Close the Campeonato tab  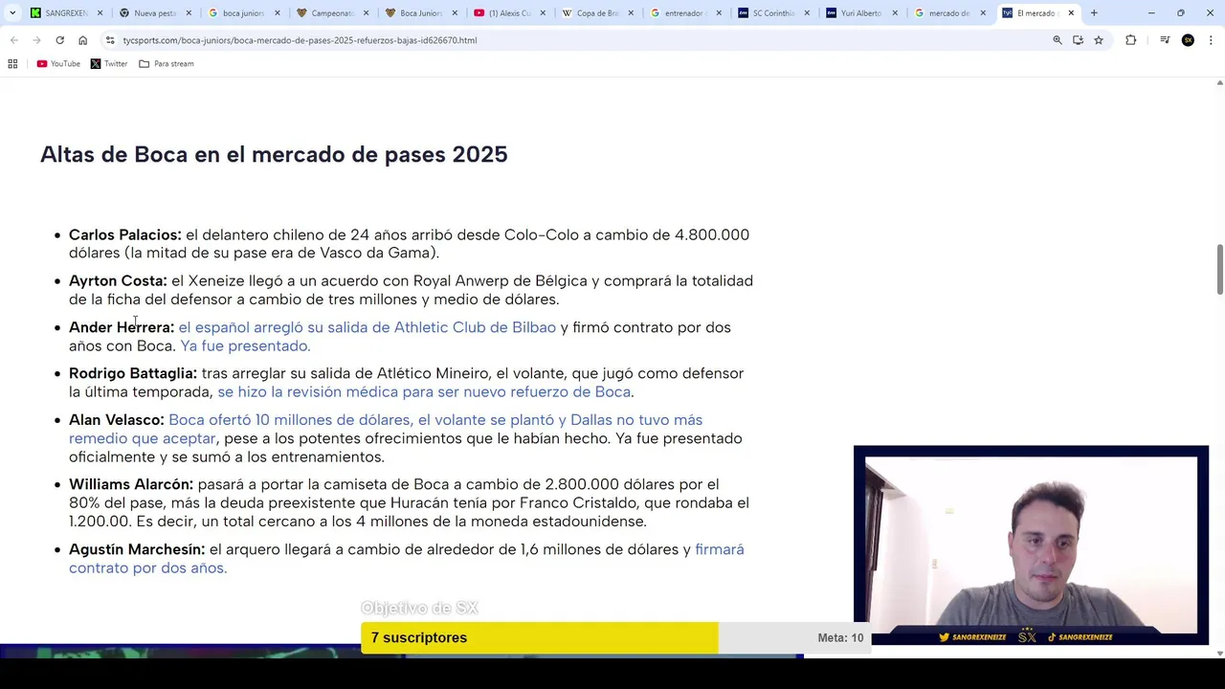tap(366, 13)
